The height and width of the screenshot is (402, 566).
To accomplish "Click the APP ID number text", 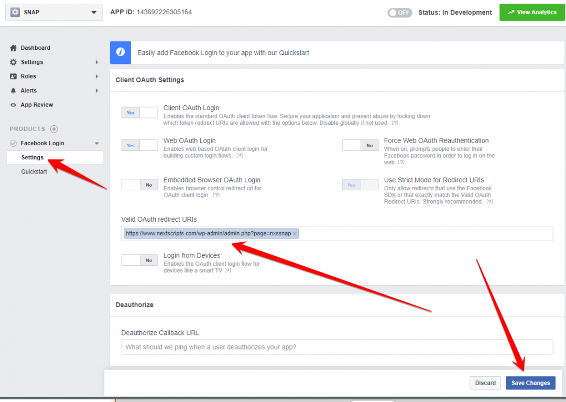I will pos(164,12).
